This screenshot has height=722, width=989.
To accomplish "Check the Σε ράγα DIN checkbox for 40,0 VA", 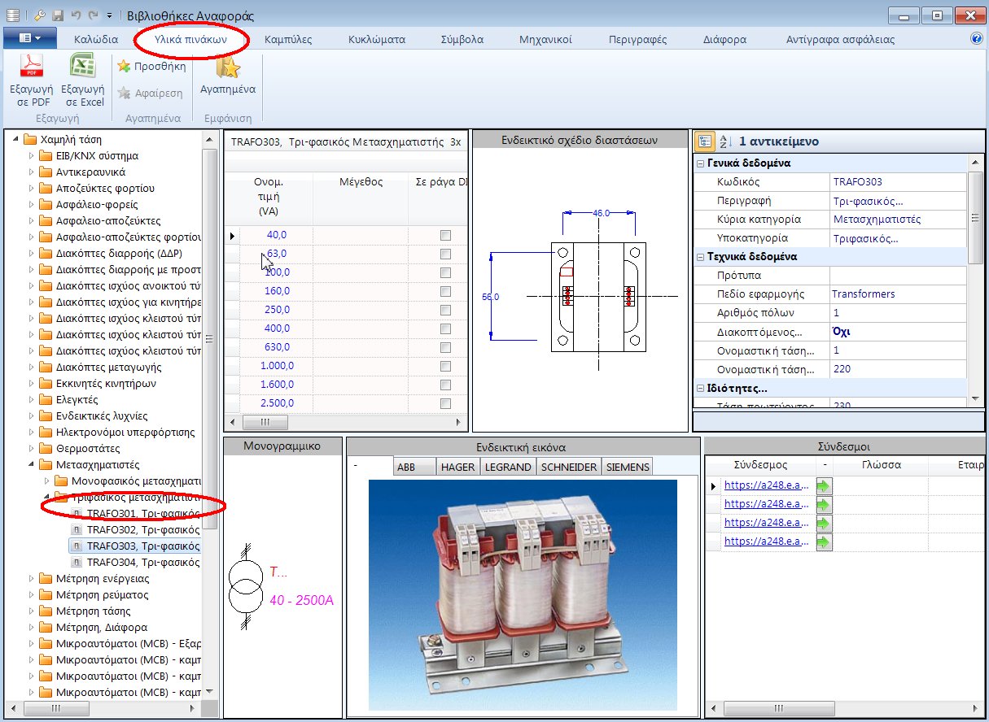I will tap(444, 235).
